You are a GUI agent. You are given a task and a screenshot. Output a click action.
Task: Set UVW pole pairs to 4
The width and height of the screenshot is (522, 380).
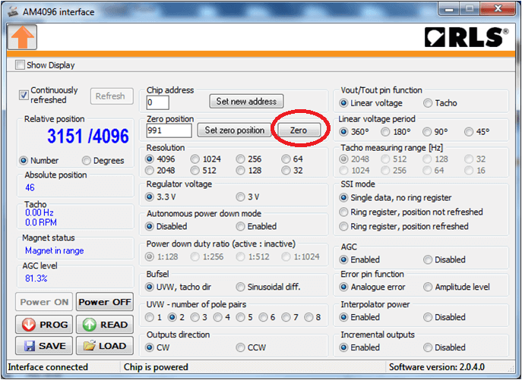tap(222, 317)
